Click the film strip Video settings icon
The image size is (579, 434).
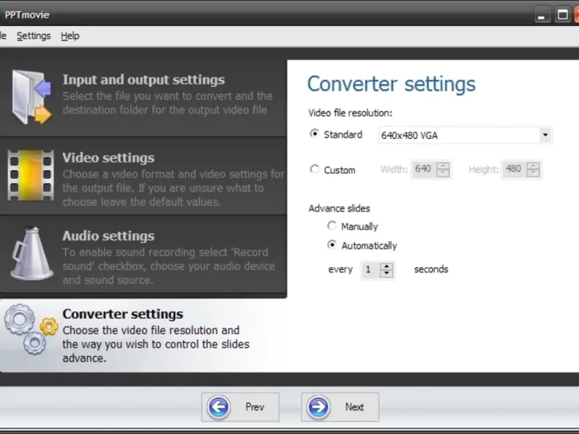(30, 175)
